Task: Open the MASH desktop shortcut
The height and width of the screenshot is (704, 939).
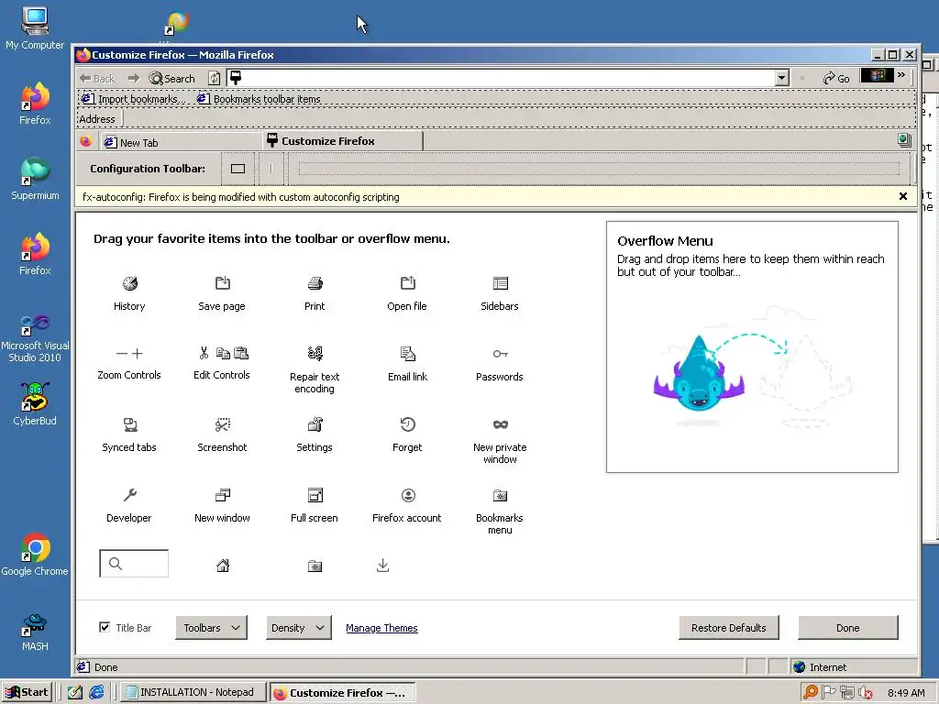Action: coord(35,632)
